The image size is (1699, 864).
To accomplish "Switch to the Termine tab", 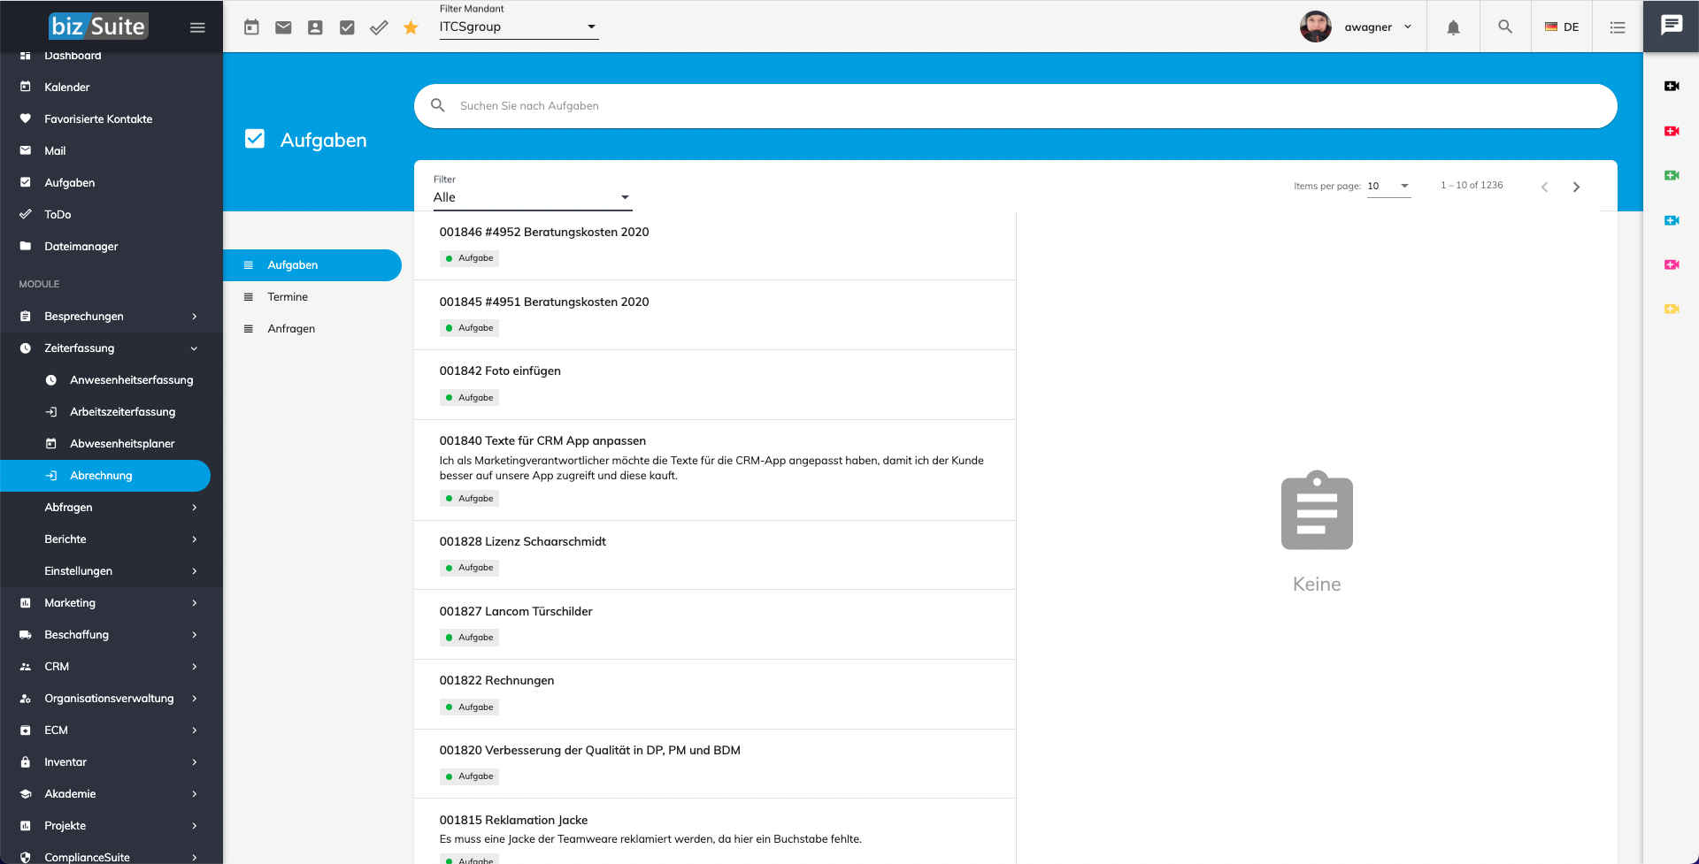I will click(288, 297).
